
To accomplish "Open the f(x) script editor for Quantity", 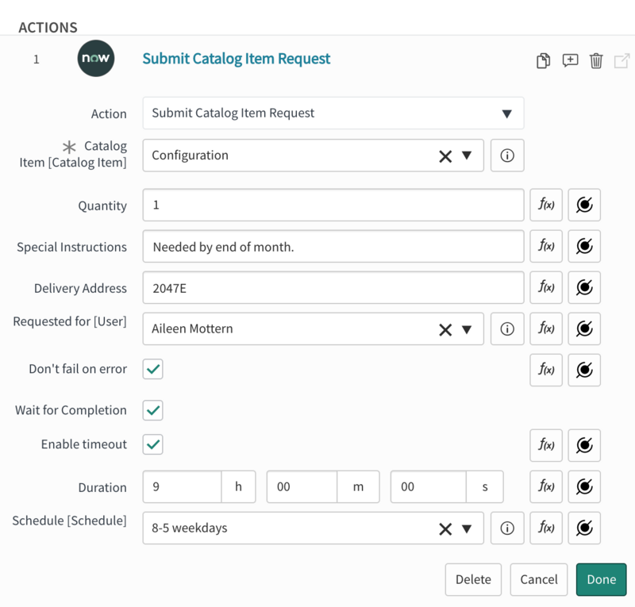I will [546, 205].
